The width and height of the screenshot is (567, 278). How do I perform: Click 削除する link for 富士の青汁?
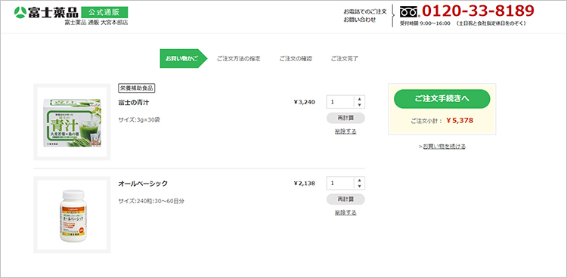click(345, 131)
